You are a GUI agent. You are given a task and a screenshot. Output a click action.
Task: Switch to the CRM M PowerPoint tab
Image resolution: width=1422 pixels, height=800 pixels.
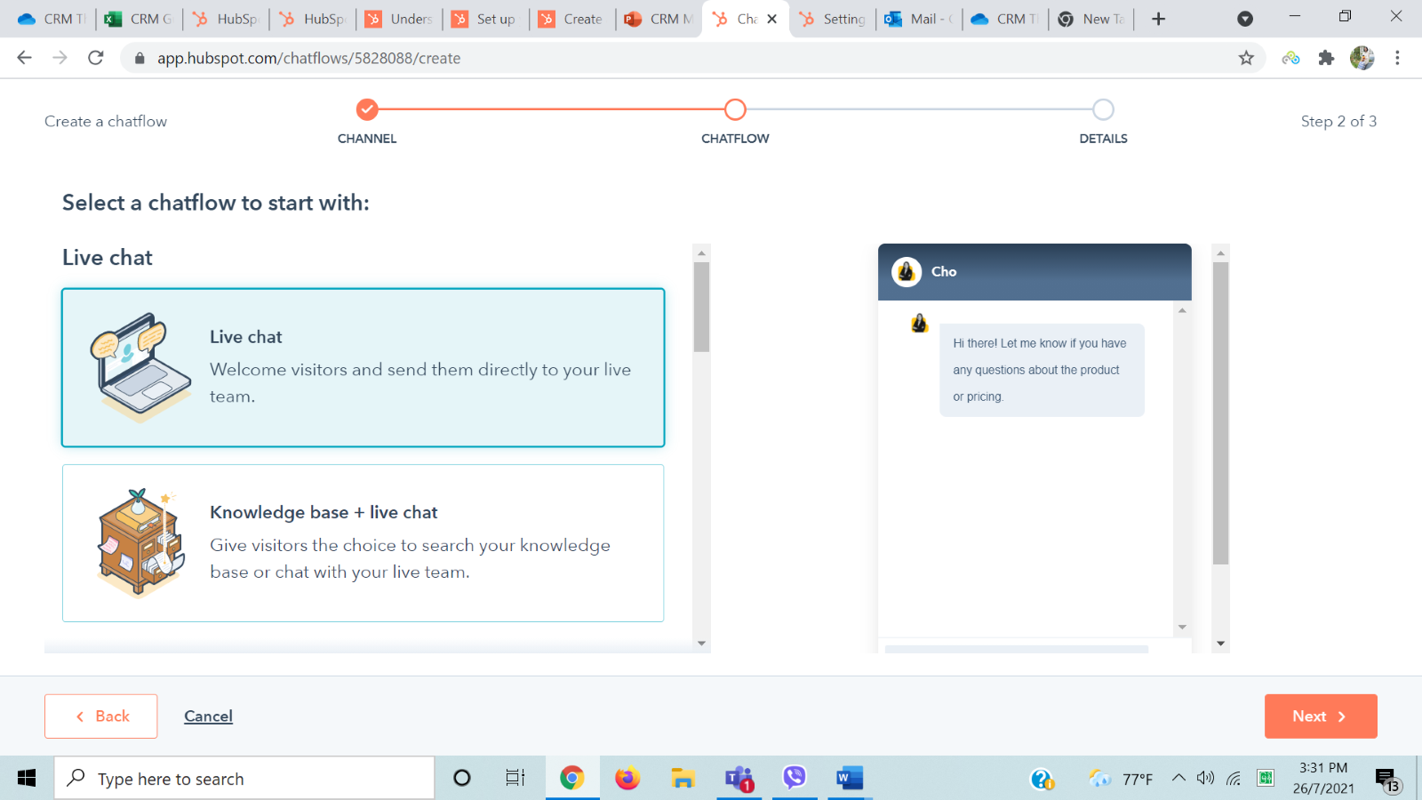(x=659, y=19)
